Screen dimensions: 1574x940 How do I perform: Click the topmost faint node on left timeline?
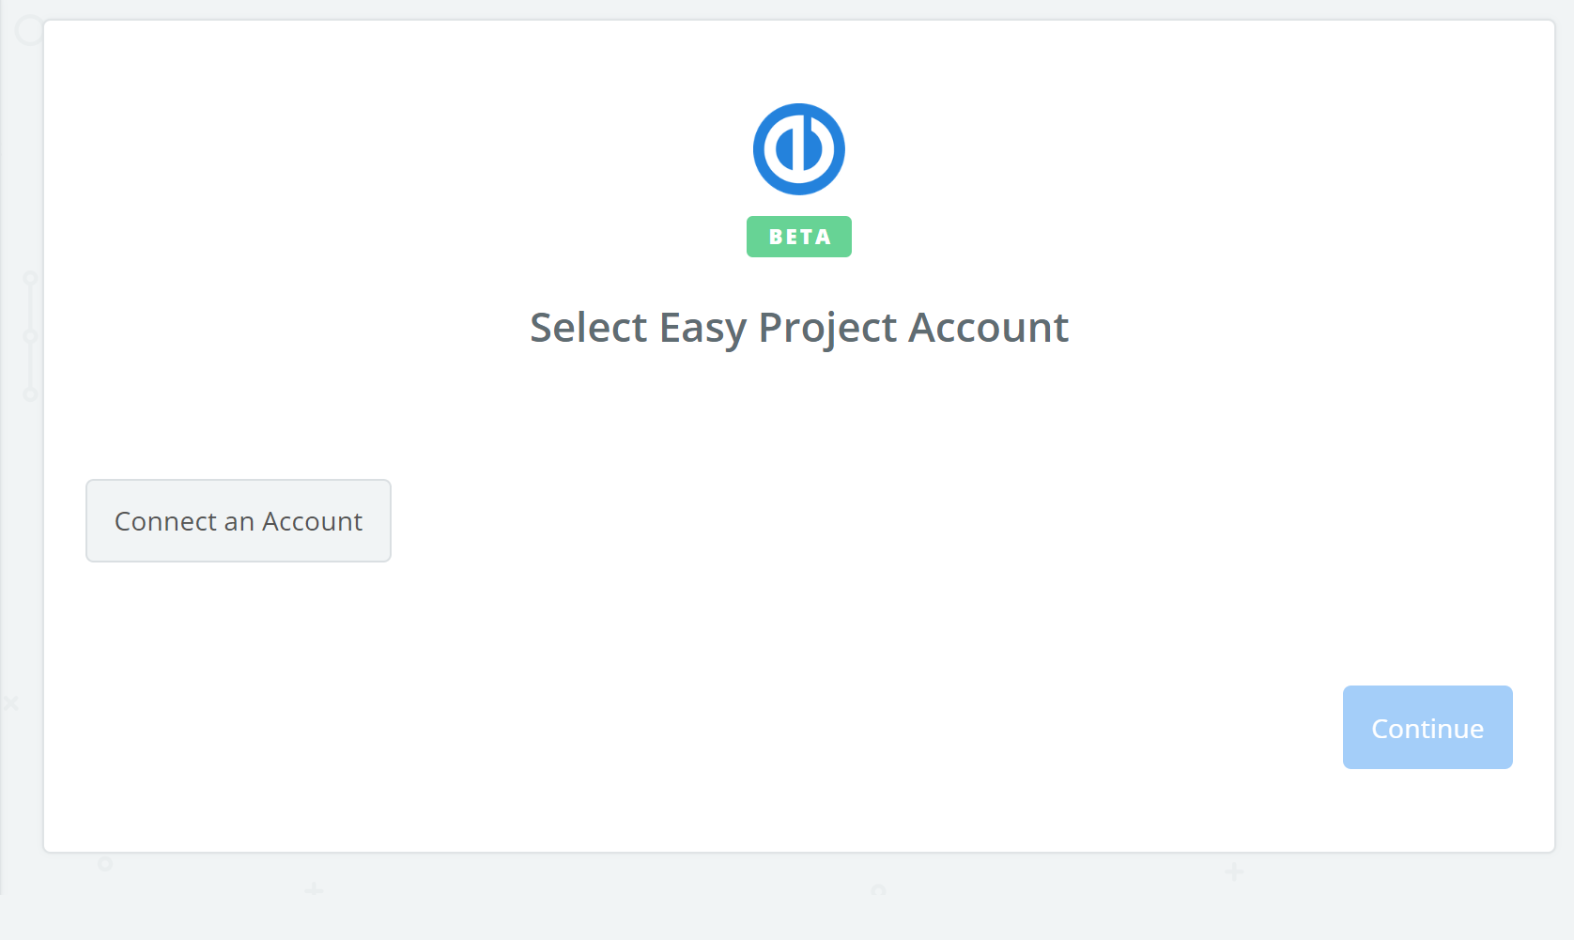tap(30, 278)
